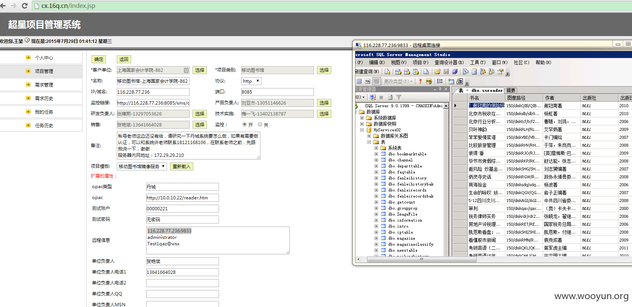Click Object Explorer vertical scrollbar up arrow
This screenshot has width=632, height=307.
pyautogui.click(x=446, y=106)
